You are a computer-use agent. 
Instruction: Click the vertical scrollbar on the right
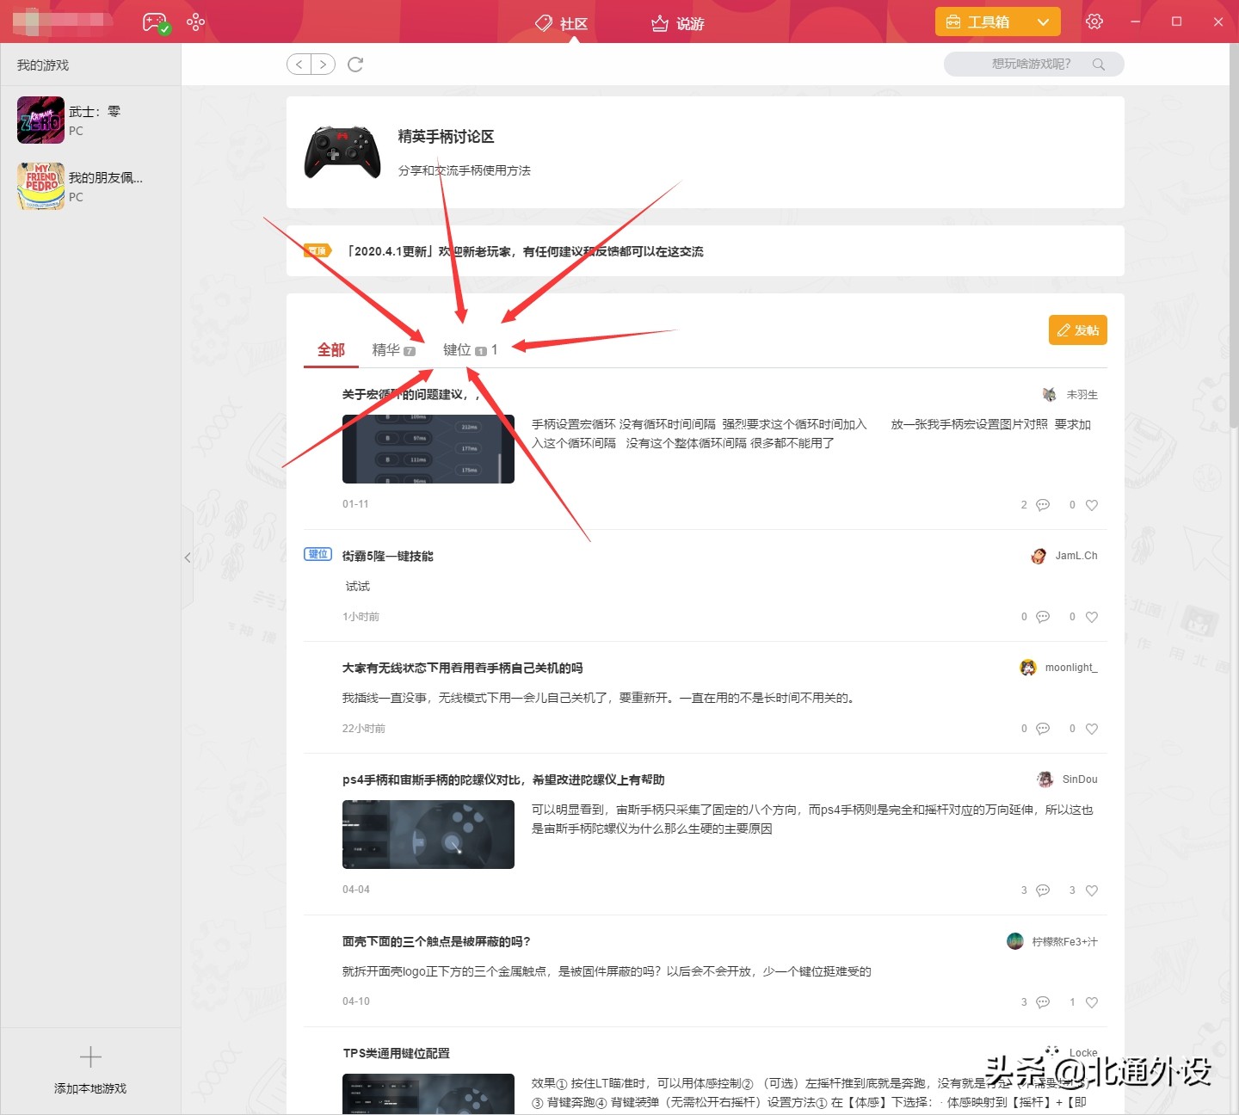click(x=1234, y=235)
